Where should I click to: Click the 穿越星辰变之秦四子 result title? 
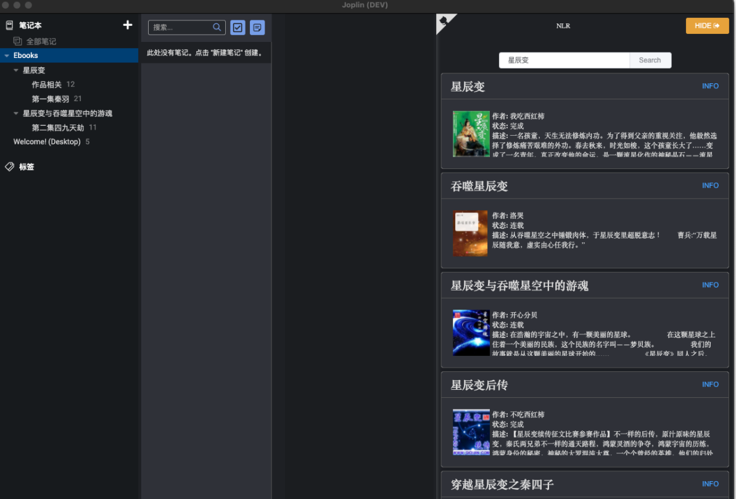[502, 485]
